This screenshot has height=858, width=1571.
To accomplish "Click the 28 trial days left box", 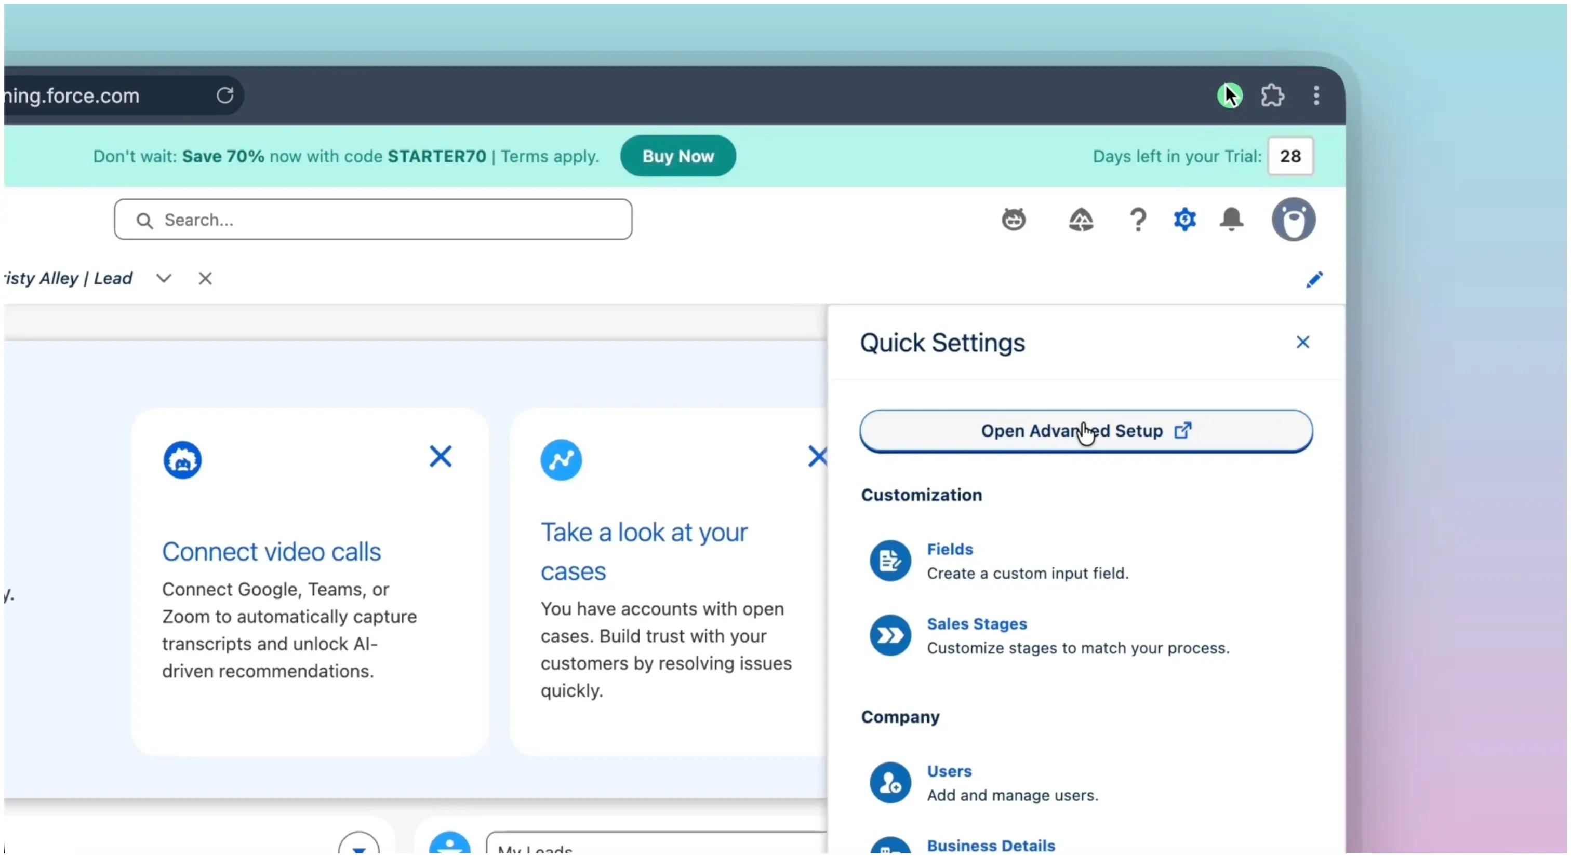I will 1290,157.
